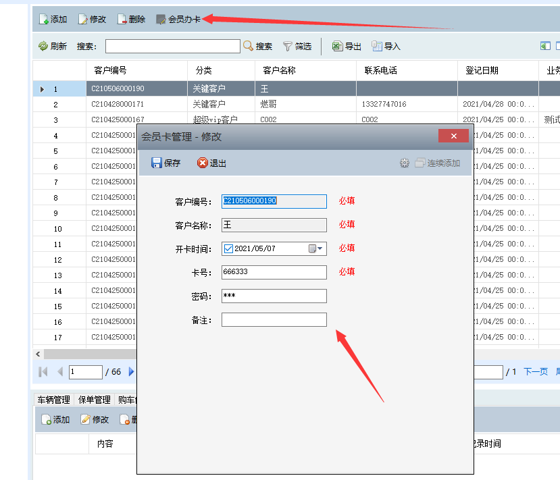Toggle the 连续添加 checkbox in dialog

[419, 163]
